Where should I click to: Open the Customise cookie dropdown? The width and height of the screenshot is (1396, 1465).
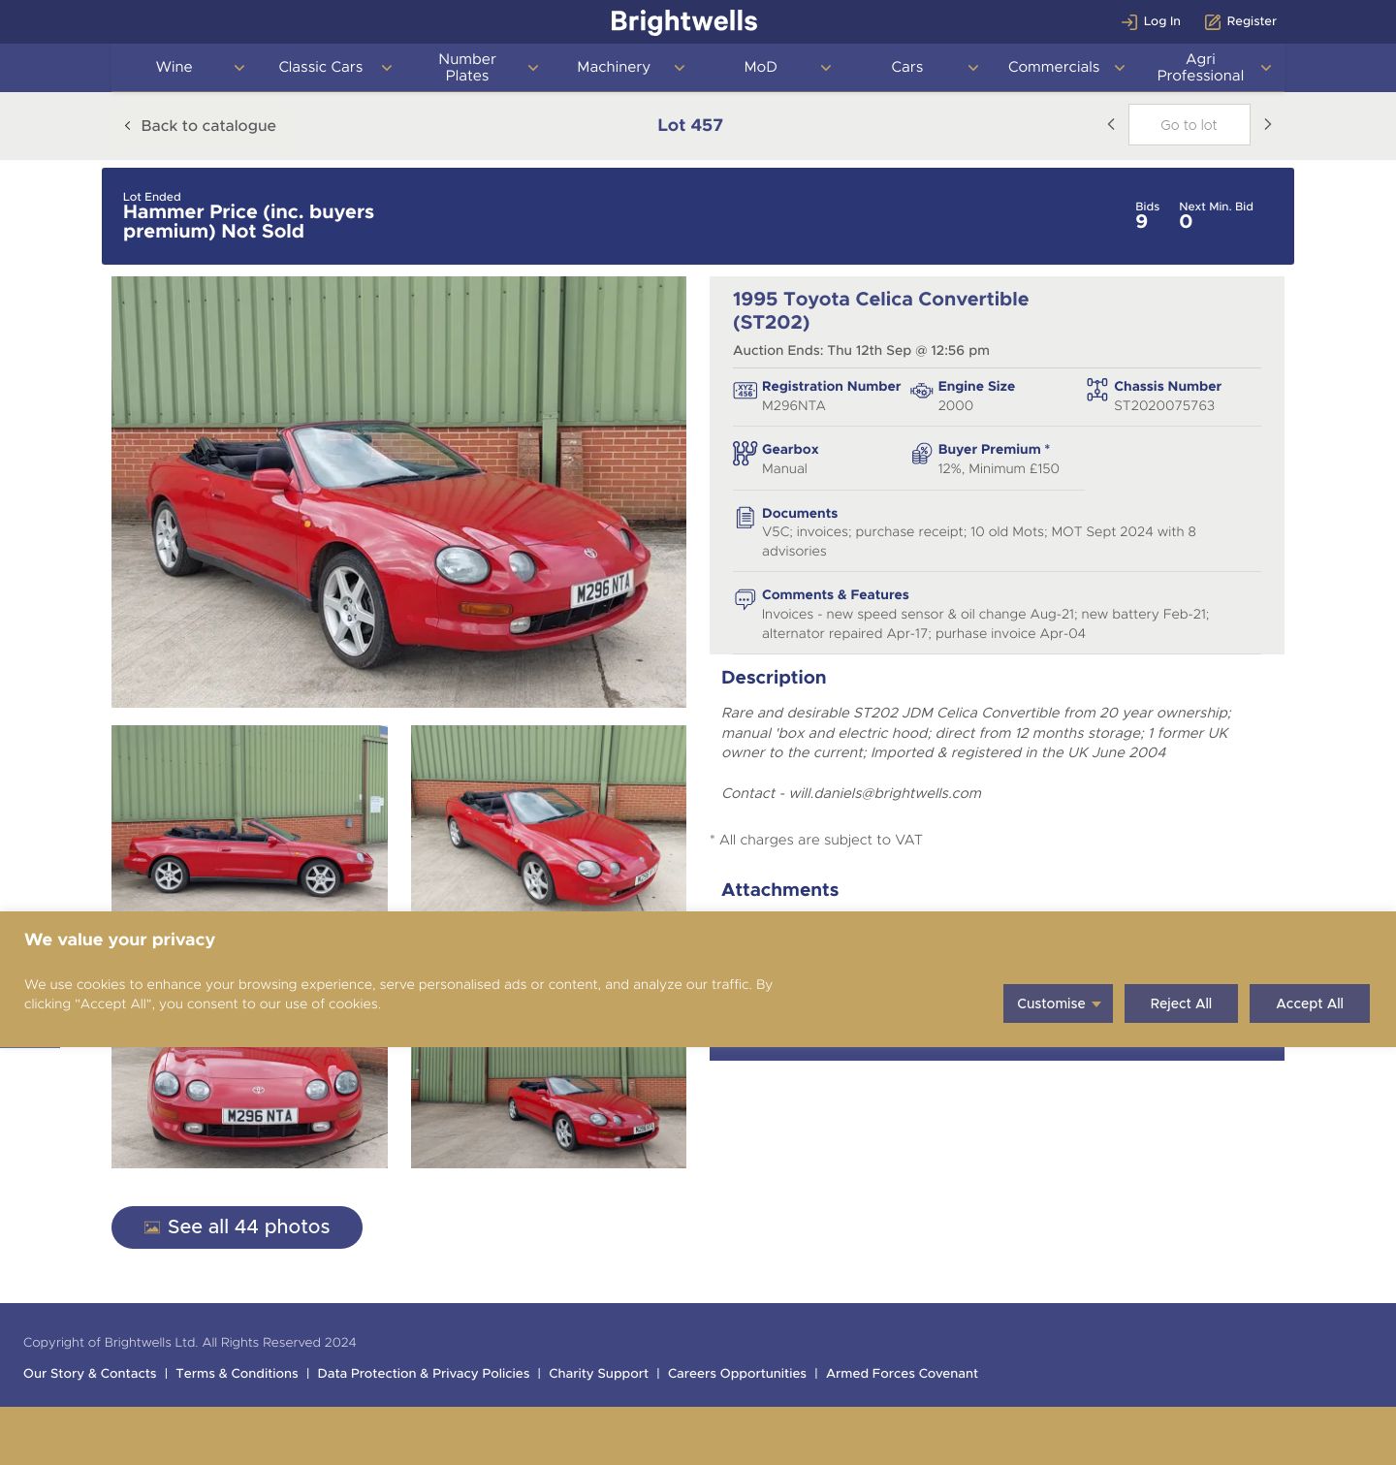click(x=1058, y=1003)
